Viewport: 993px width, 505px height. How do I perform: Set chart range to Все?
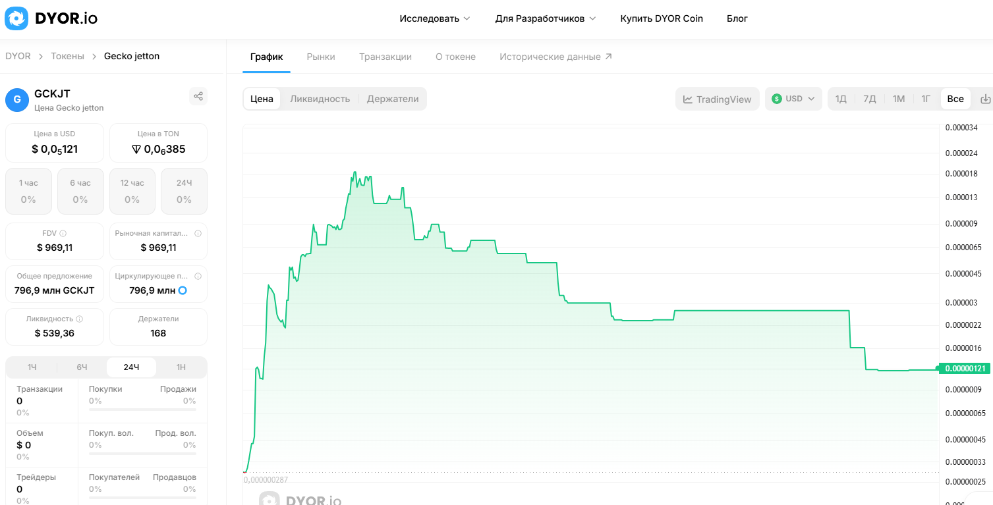[955, 99]
